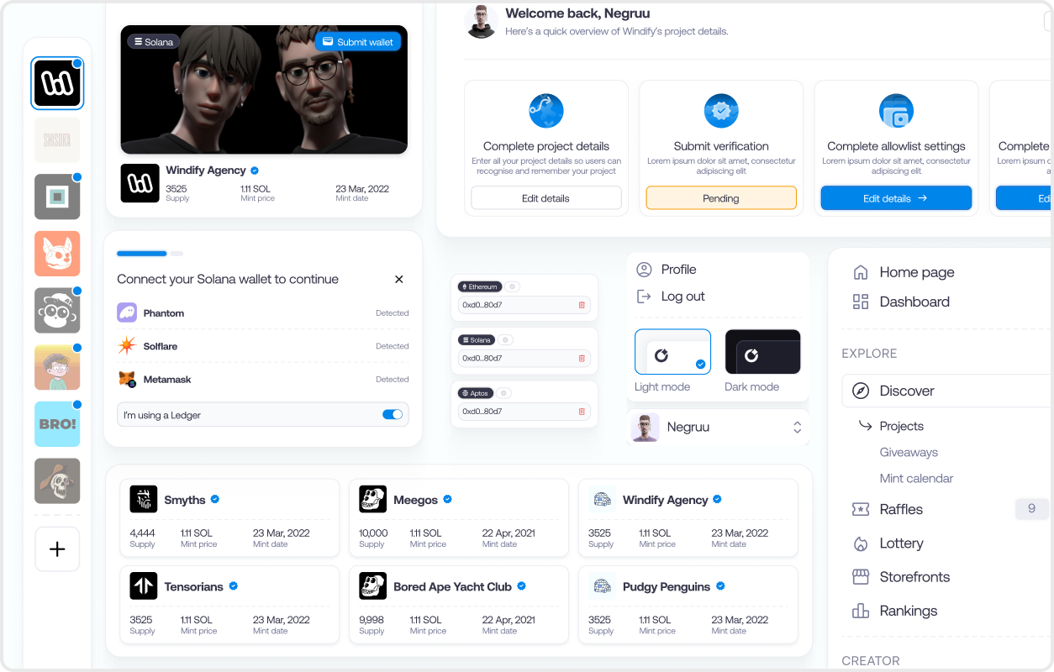This screenshot has width=1054, height=672.
Task: Click the Ethereum wallet address field
Action: [x=524, y=305]
